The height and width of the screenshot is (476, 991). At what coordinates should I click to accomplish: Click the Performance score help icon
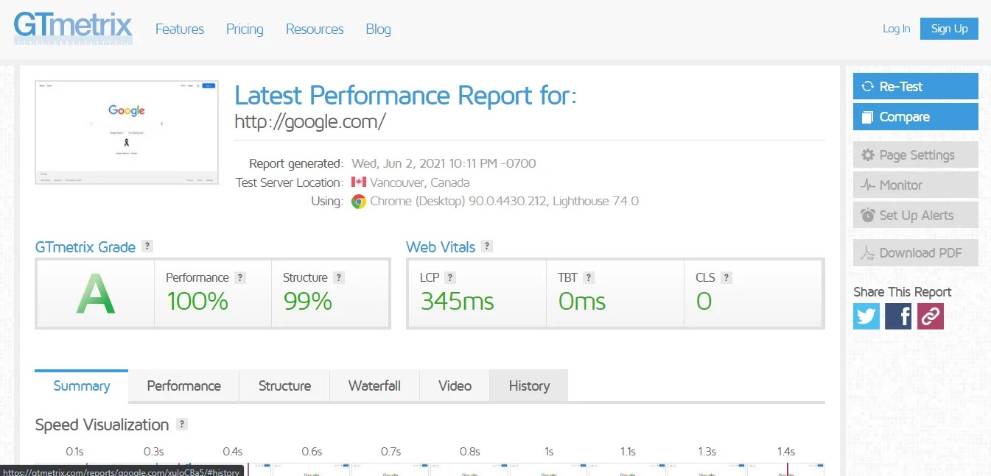pyautogui.click(x=240, y=277)
